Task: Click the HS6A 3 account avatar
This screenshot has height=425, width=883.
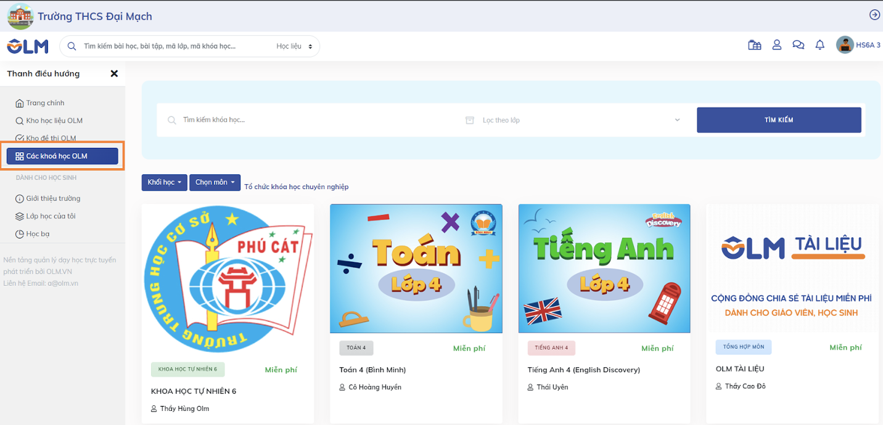Action: (844, 45)
